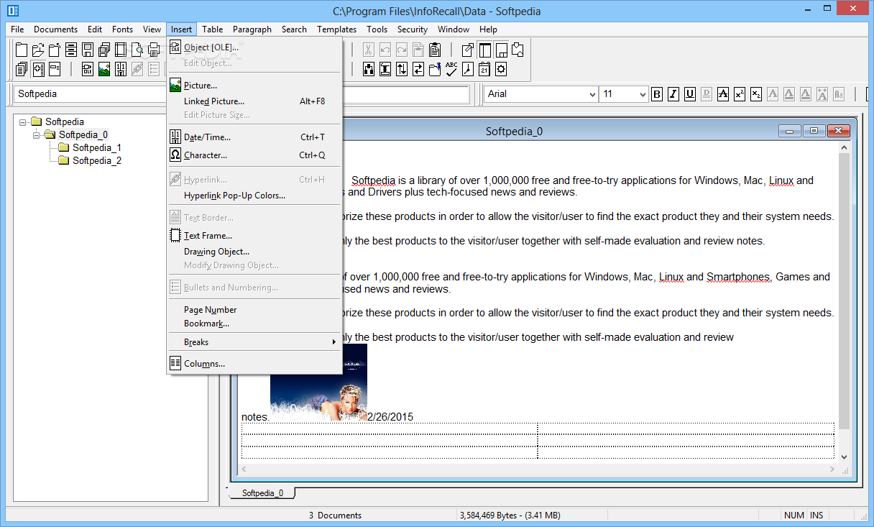The image size is (874, 527).
Task: Click the ABC spell check icon
Action: [x=451, y=69]
